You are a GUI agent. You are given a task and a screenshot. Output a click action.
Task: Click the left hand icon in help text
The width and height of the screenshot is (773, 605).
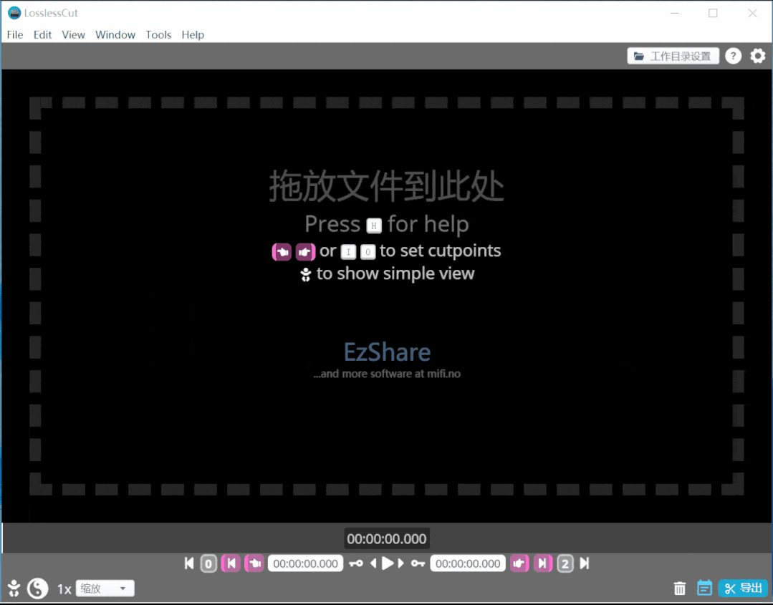(282, 252)
